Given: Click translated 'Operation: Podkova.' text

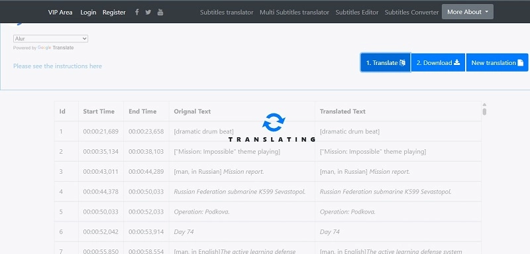Looking at the screenshot, I should (347, 212).
